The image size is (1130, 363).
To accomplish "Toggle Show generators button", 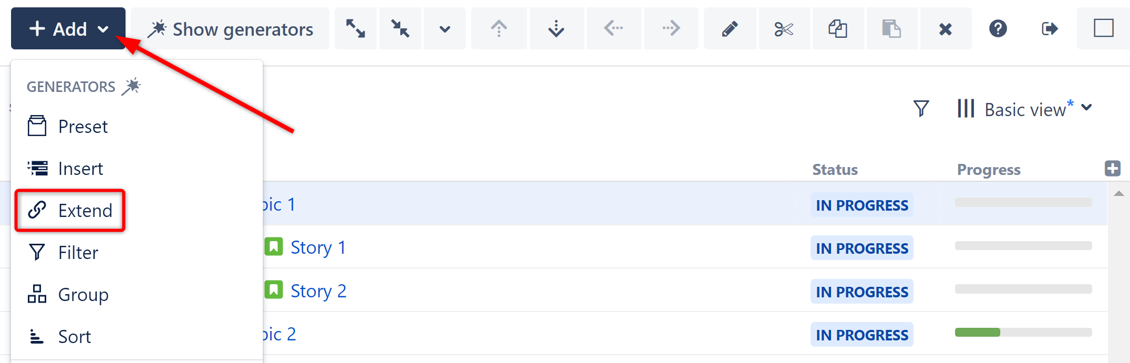I will coord(230,28).
